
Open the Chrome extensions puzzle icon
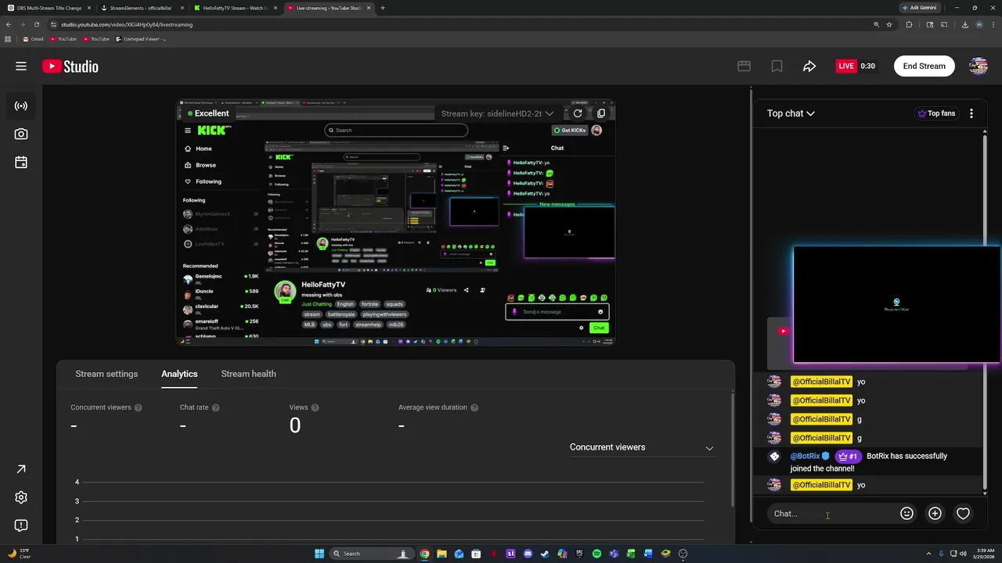(909, 24)
